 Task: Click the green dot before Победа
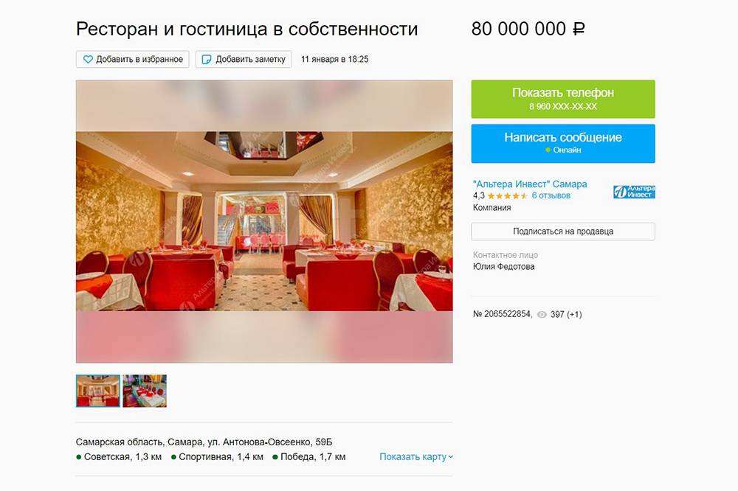(275, 457)
